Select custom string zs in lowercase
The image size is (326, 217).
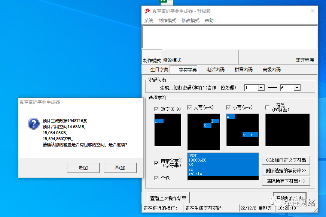(223, 169)
